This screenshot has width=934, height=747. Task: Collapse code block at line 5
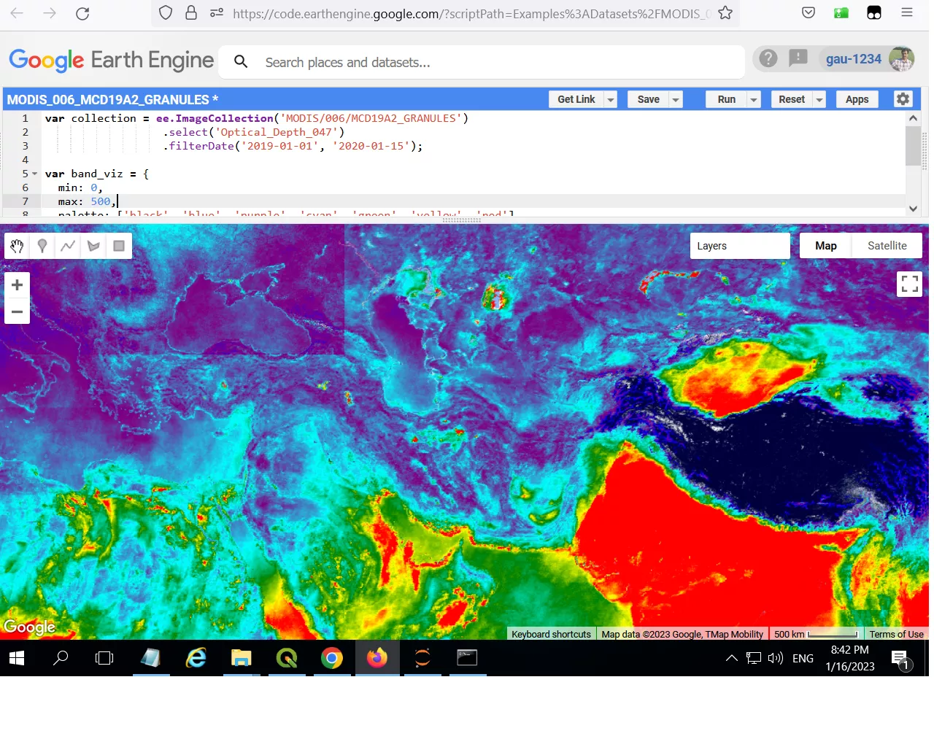point(34,174)
